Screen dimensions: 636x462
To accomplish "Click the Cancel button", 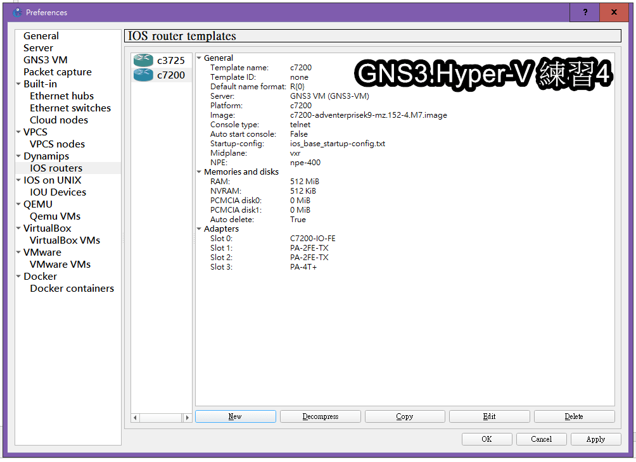I will tap(542, 439).
